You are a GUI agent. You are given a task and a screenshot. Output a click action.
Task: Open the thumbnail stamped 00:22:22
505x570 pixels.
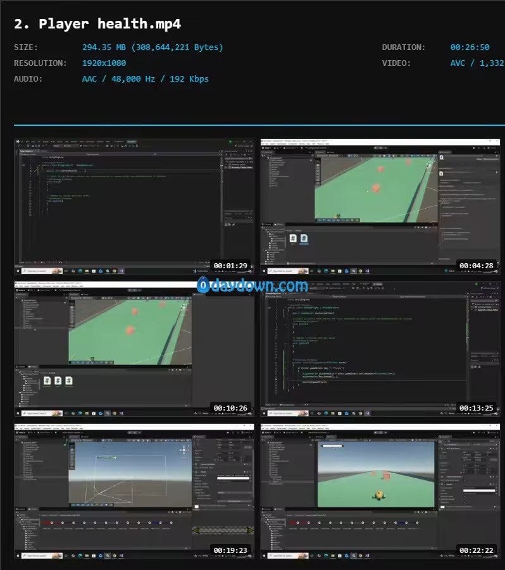pos(380,491)
